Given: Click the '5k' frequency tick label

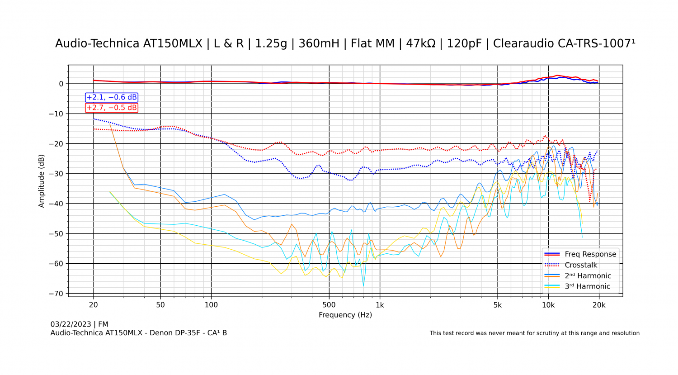Looking at the screenshot, I should pyautogui.click(x=498, y=305).
